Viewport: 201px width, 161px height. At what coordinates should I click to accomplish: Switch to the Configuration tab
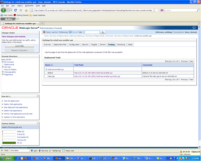pos(74,45)
